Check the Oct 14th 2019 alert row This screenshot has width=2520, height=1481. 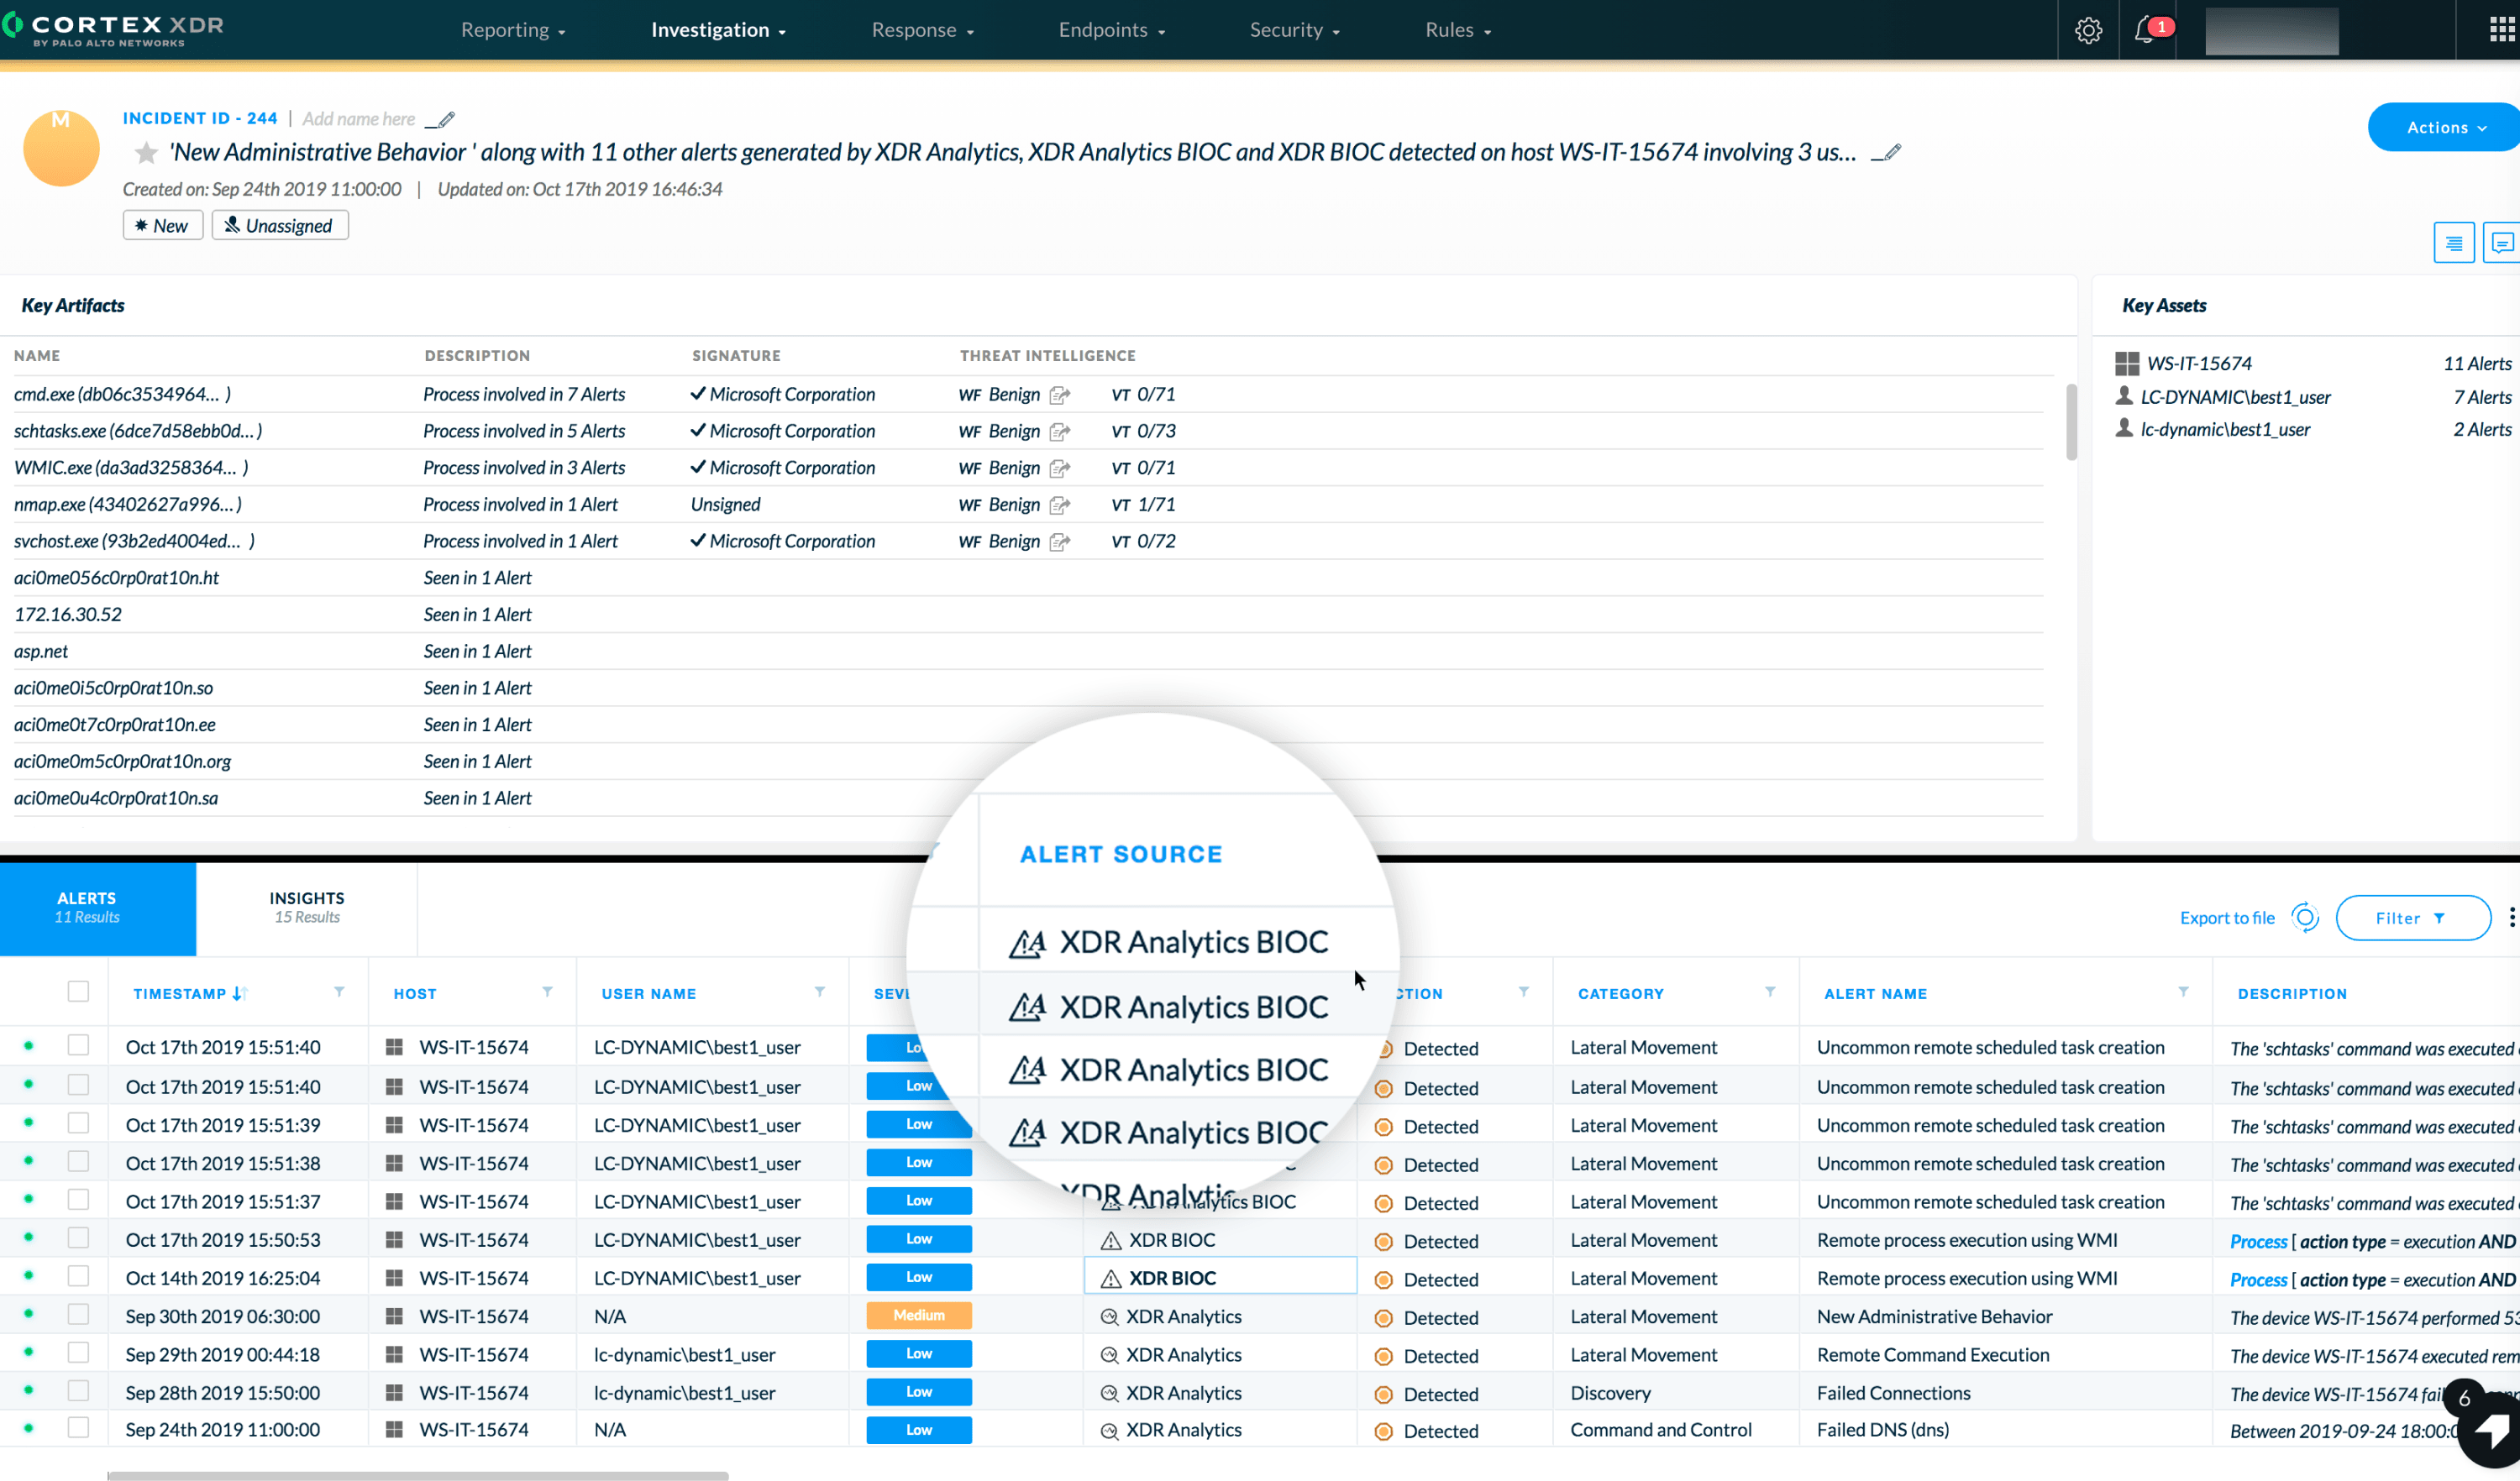tap(78, 1275)
